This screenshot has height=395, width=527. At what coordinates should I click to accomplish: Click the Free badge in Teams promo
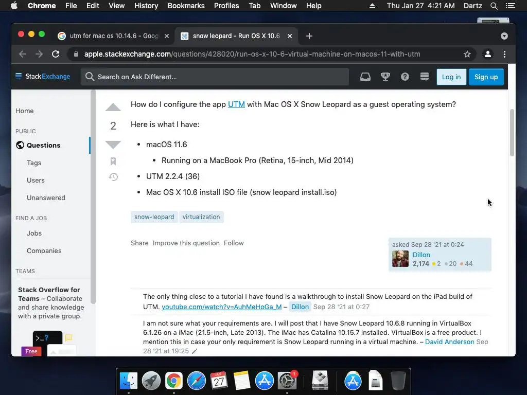point(31,351)
